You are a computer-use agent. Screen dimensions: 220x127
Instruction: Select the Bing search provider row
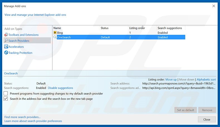coord(119,33)
